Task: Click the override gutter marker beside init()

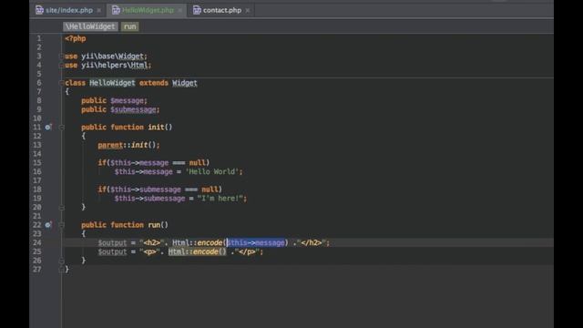Action: pos(48,128)
